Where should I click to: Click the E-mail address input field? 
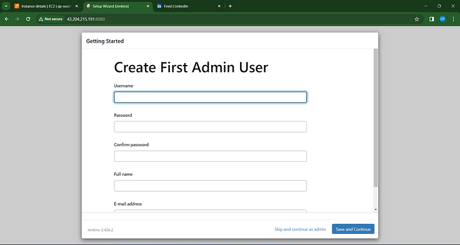211,211
